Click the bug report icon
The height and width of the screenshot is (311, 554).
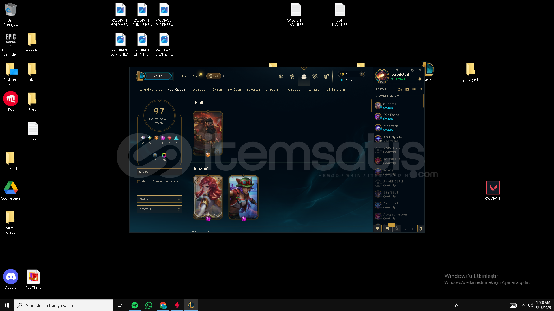421,229
